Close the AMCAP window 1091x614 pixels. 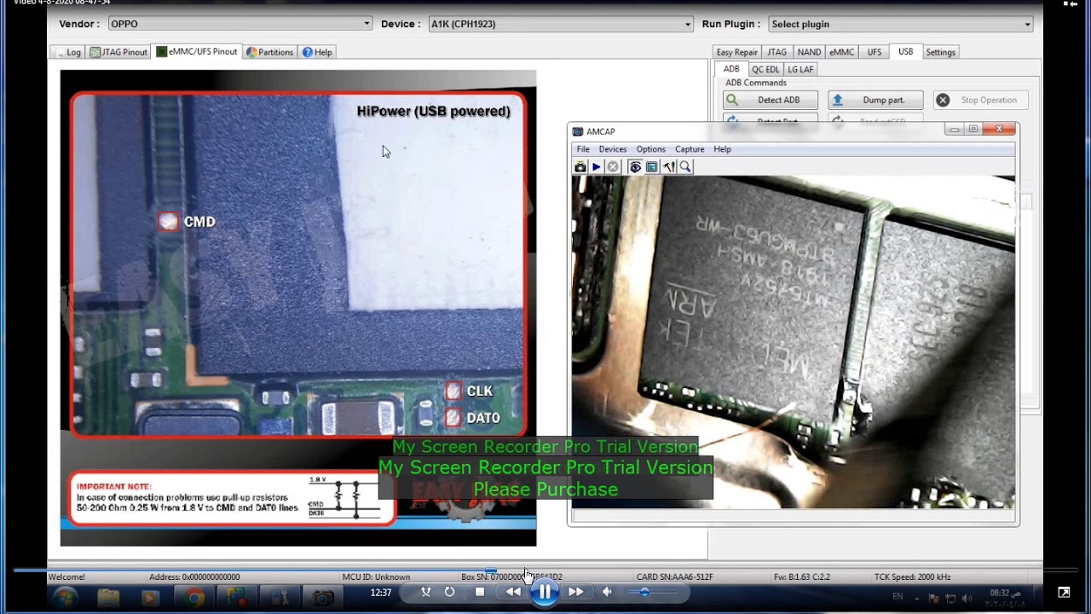tap(999, 130)
